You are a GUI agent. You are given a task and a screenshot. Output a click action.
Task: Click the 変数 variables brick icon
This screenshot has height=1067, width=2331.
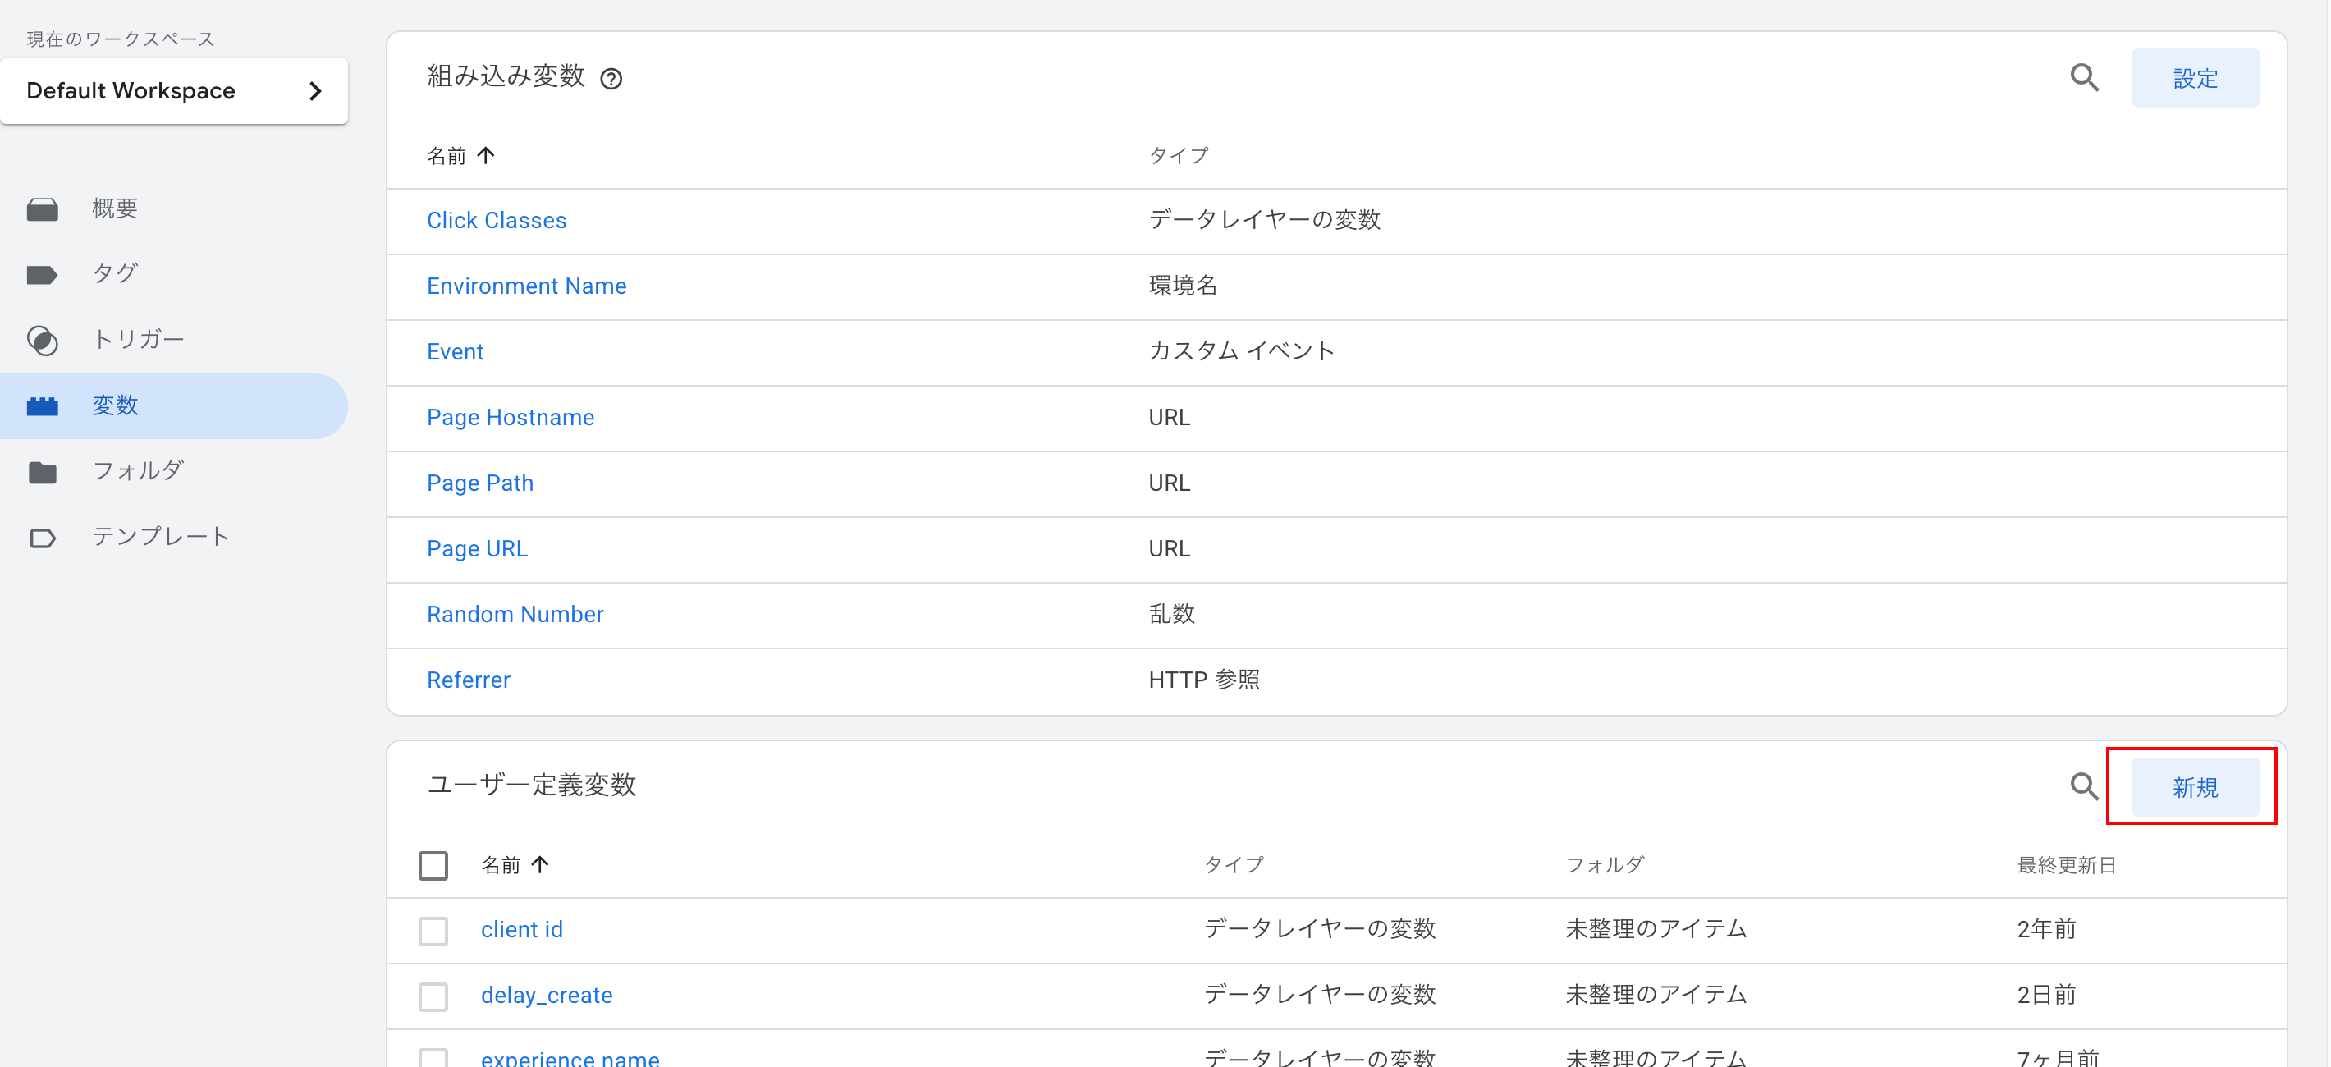coord(43,406)
